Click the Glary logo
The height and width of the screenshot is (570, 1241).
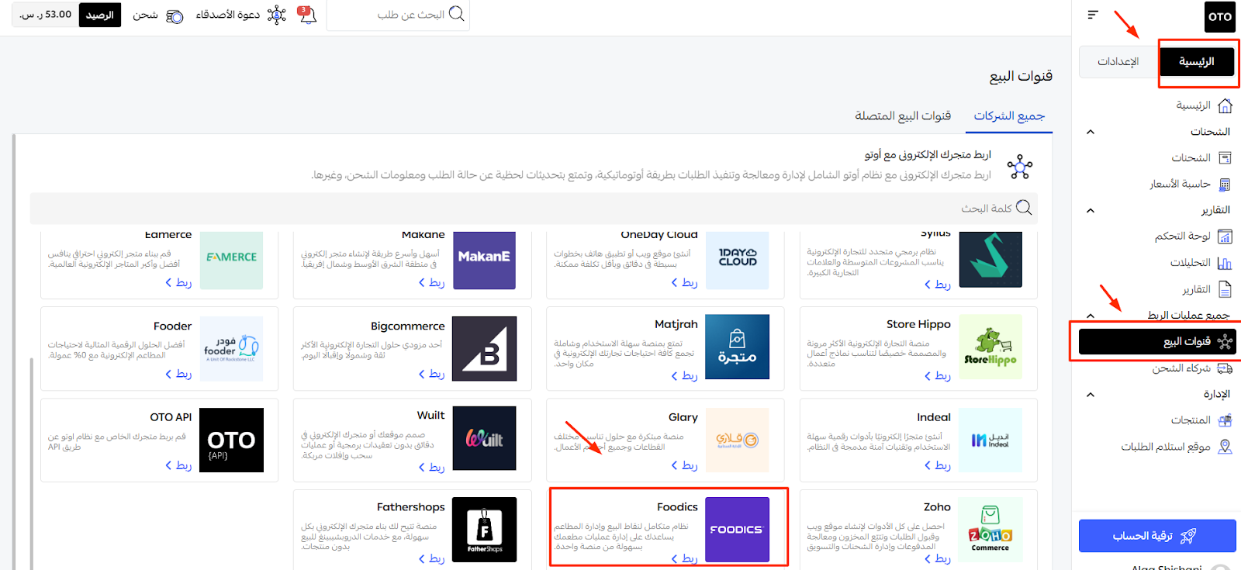coord(737,440)
